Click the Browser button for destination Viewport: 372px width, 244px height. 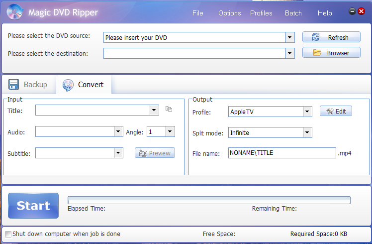pos(331,53)
